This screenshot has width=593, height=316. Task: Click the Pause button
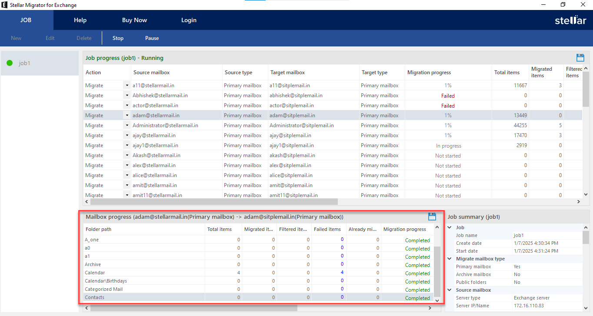[152, 38]
